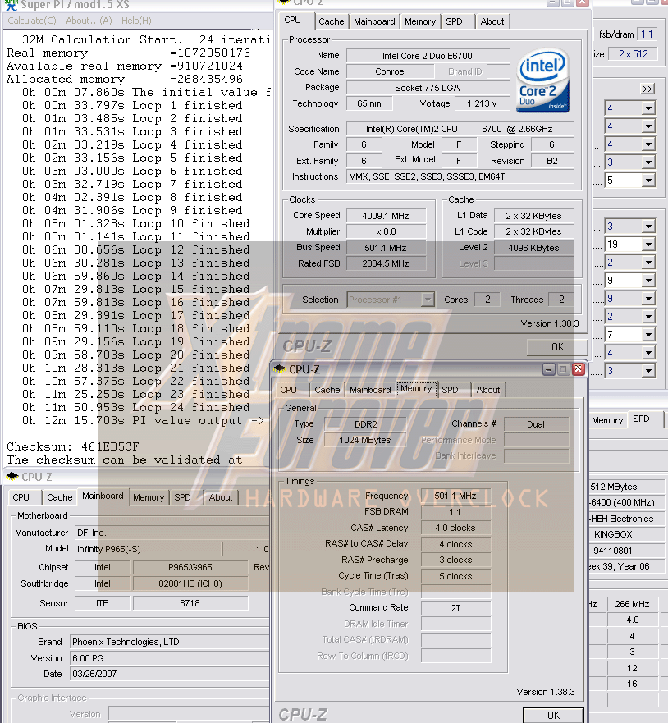Image resolution: width=668 pixels, height=723 pixels.
Task: Click the multiplier value 'x 8.0'
Action: tap(386, 231)
